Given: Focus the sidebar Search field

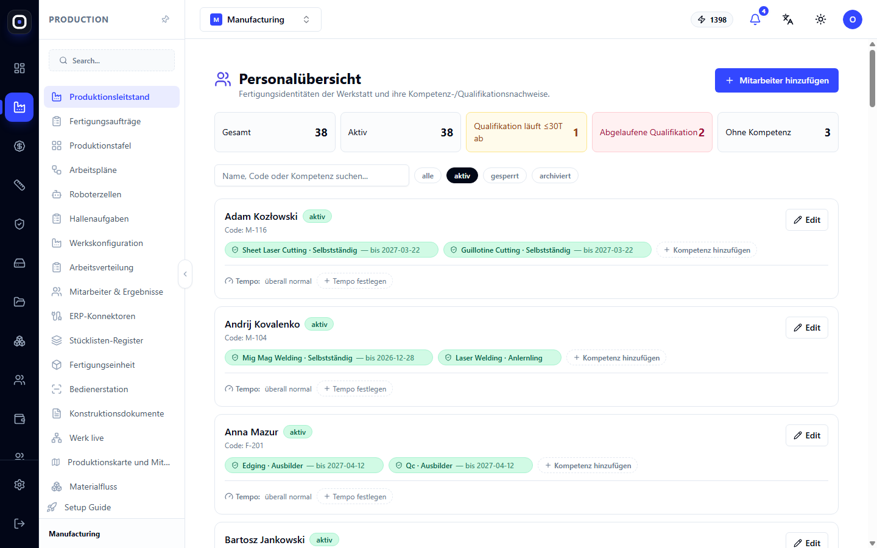Looking at the screenshot, I should [111, 60].
